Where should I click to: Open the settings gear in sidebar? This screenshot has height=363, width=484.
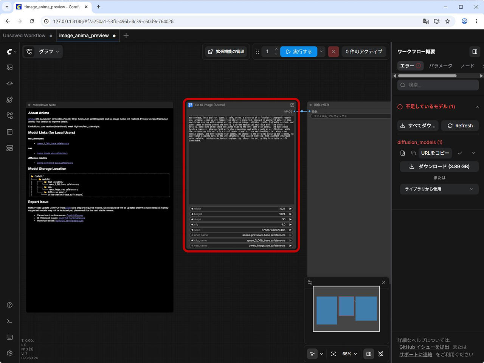[10, 353]
